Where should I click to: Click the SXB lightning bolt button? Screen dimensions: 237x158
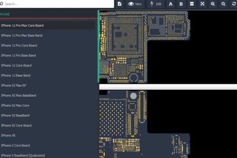(156, 4)
